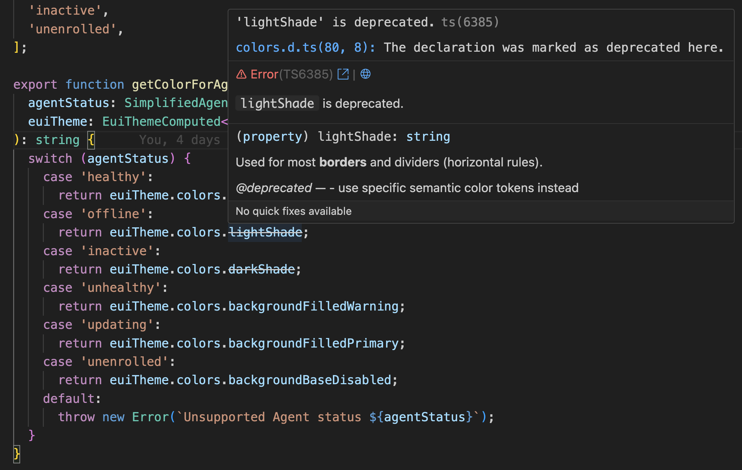Click the euiTheme parameter name
This screenshot has height=470, width=742.
[x=58, y=121]
